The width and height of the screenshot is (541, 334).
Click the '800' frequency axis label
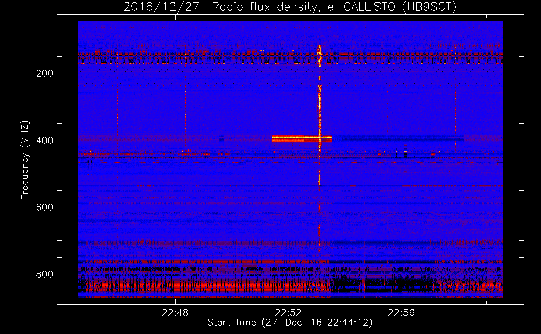tap(45, 274)
